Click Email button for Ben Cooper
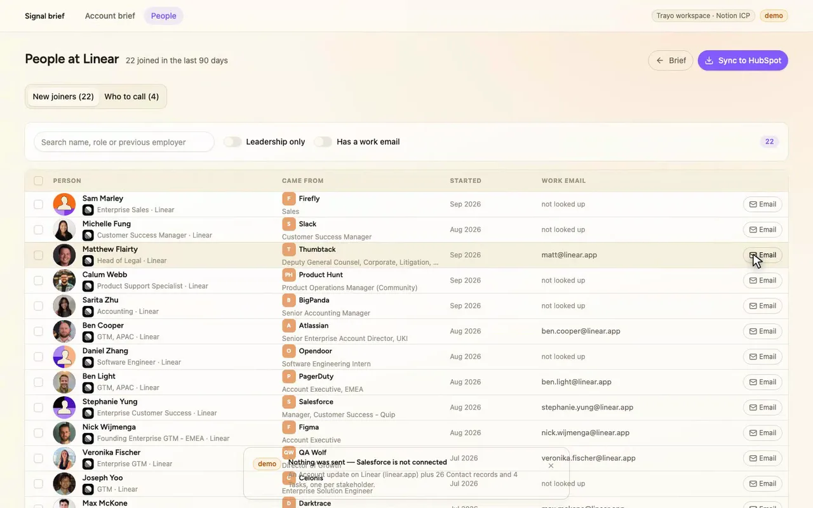The image size is (813, 508). coord(763,331)
